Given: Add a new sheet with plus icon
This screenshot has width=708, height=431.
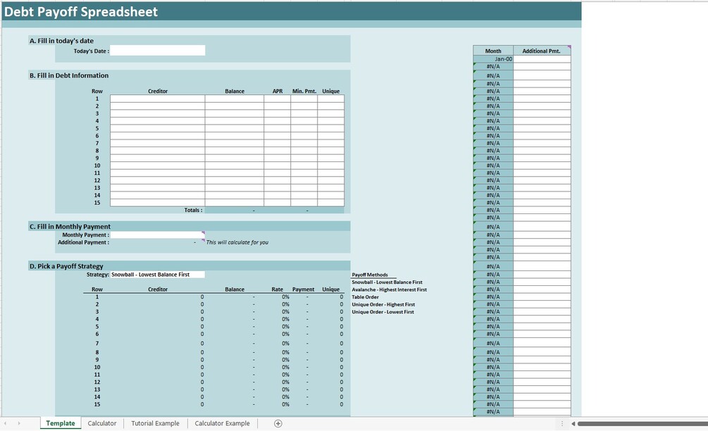Looking at the screenshot, I should [278, 423].
